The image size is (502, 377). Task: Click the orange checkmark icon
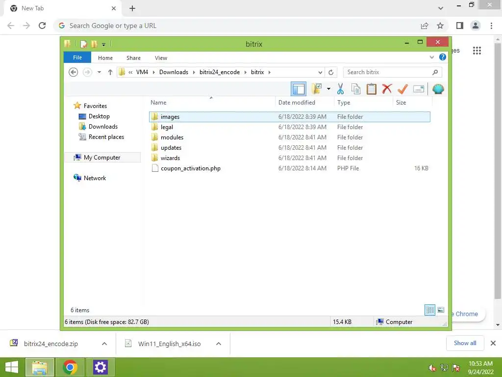[x=403, y=89]
